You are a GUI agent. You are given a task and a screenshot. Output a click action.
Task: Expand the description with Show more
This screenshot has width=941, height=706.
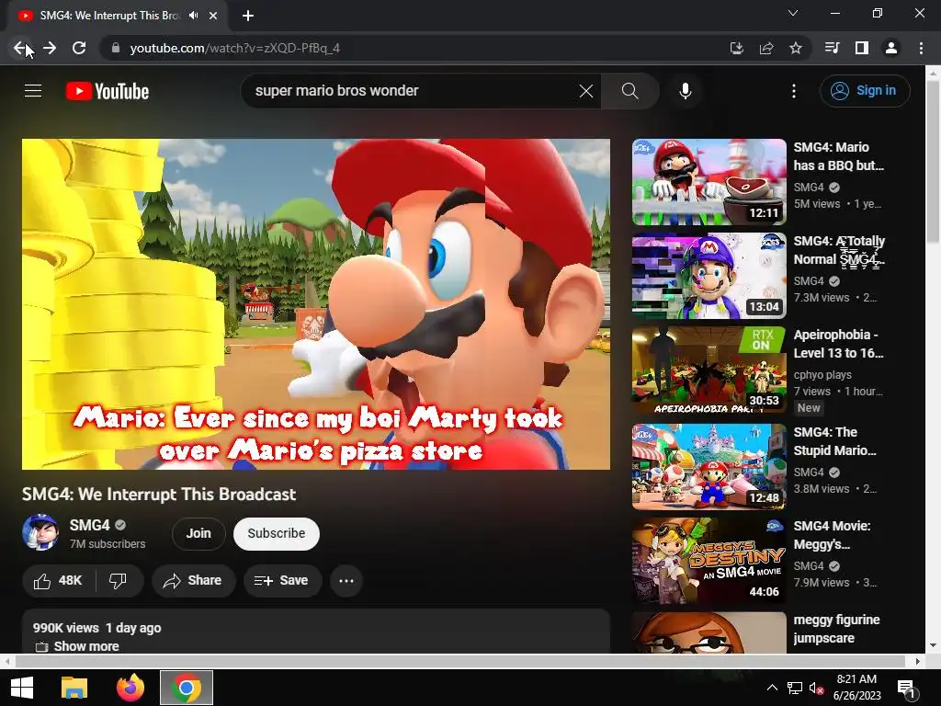85,646
